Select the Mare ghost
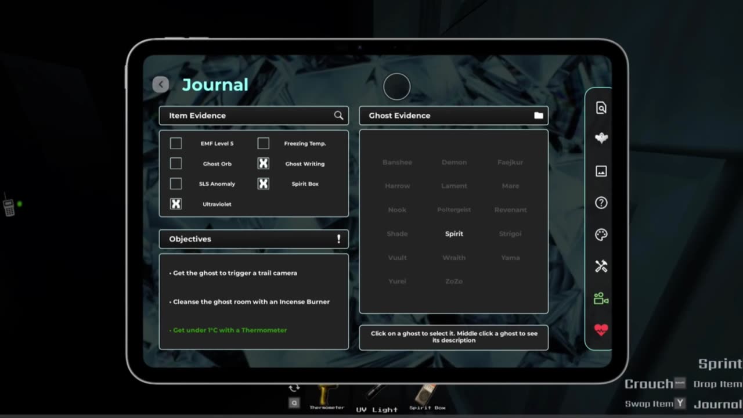The width and height of the screenshot is (743, 418). point(510,186)
